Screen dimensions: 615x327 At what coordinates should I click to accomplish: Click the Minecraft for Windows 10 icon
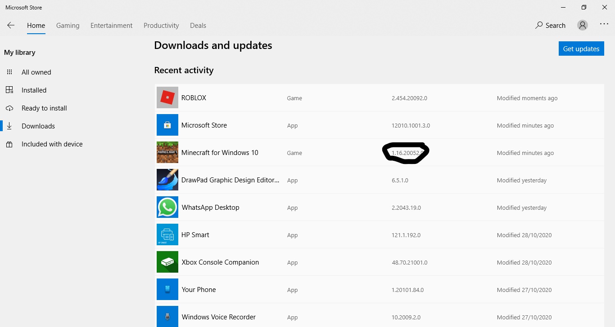[167, 152]
